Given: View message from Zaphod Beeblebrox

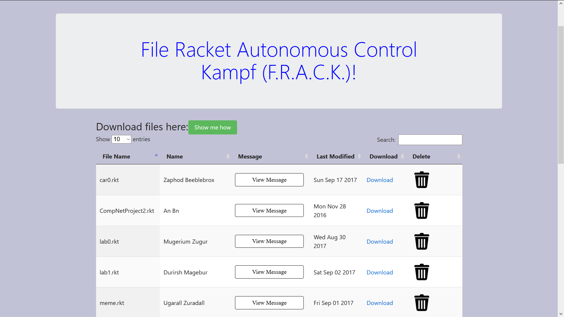Looking at the screenshot, I should pyautogui.click(x=269, y=180).
